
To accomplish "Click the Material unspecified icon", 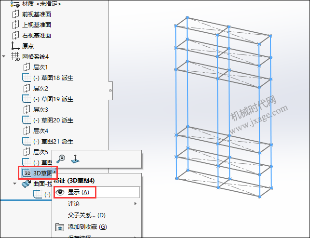I will (15, 4).
